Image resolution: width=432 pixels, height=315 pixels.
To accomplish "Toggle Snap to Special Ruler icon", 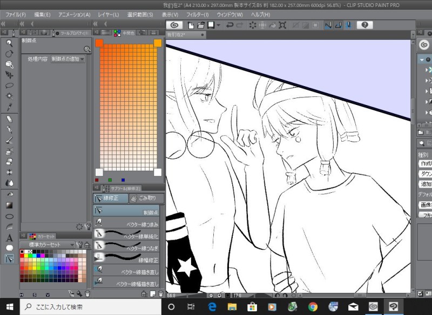I will (339, 25).
